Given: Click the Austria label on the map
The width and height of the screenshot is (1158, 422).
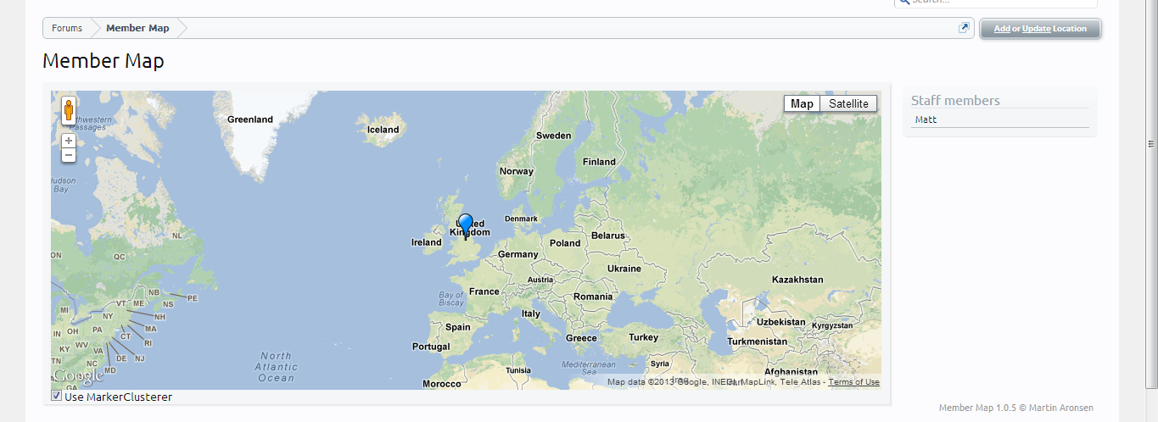Looking at the screenshot, I should pyautogui.click(x=540, y=280).
